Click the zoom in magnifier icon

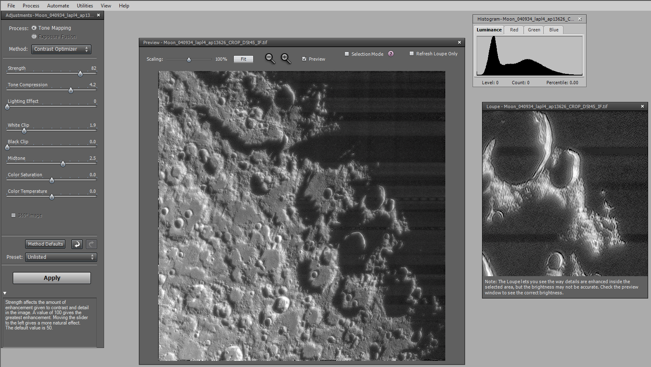pyautogui.click(x=286, y=59)
